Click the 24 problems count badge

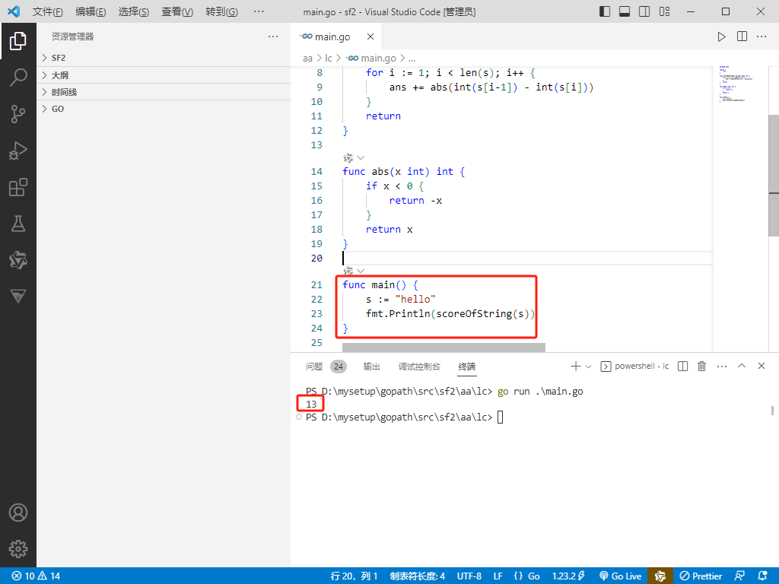(339, 367)
